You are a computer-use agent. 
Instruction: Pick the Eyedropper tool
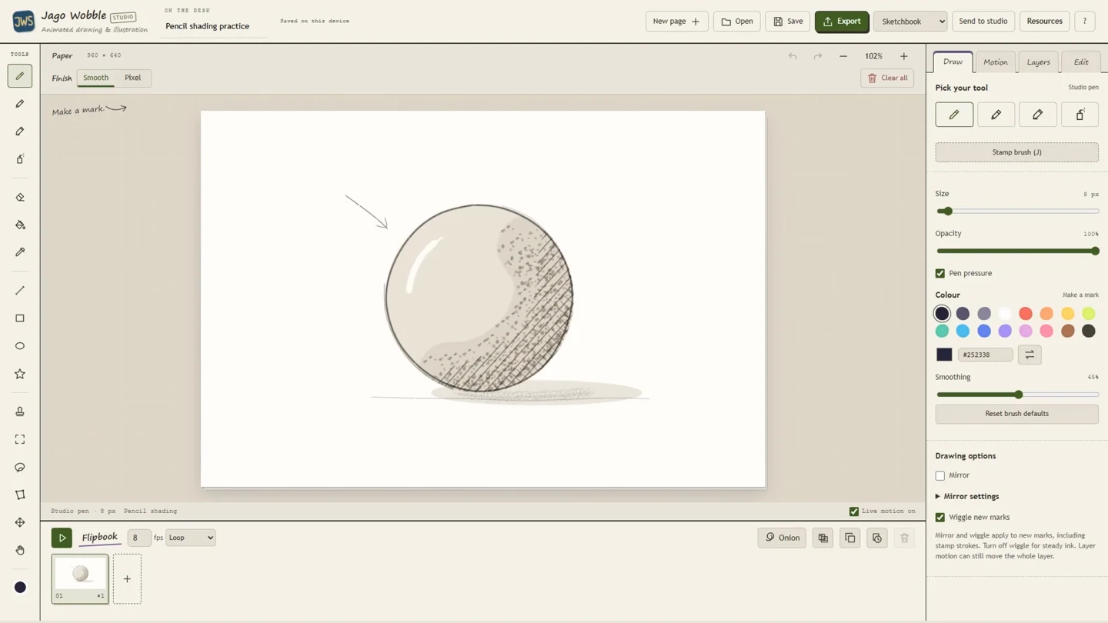20,252
